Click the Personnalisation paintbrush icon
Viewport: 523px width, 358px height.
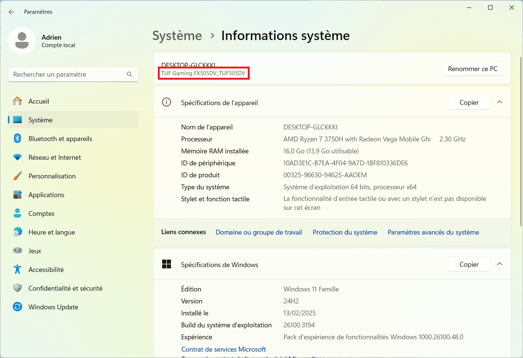[17, 176]
